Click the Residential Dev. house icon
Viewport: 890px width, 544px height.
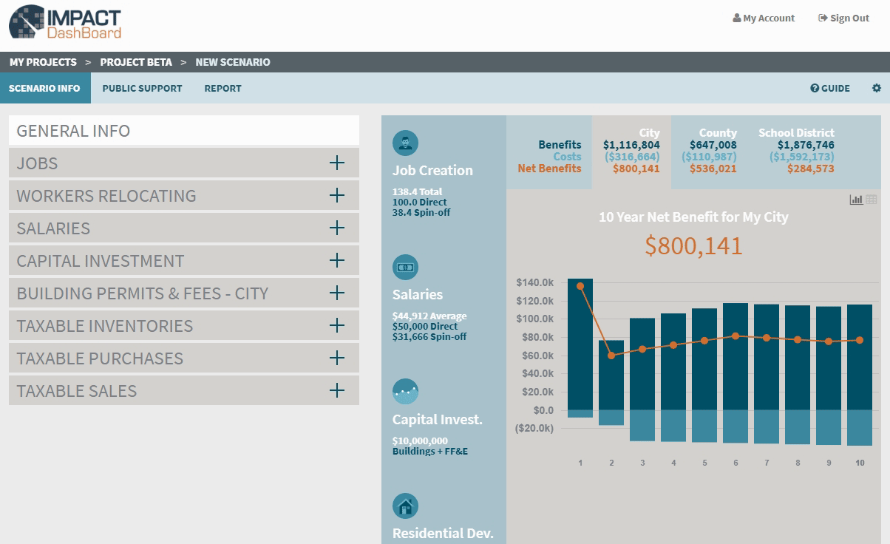tap(405, 506)
